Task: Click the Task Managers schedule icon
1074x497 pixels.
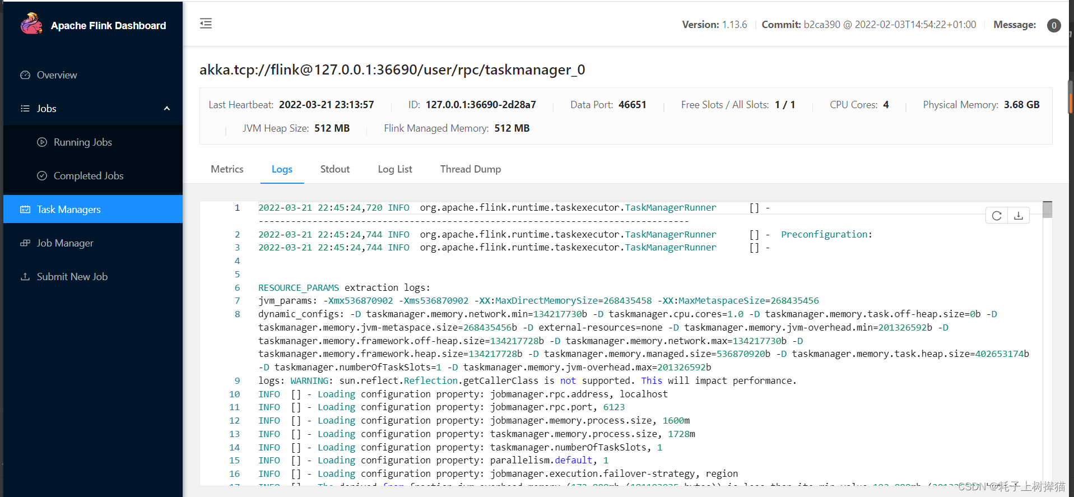Action: 25,210
